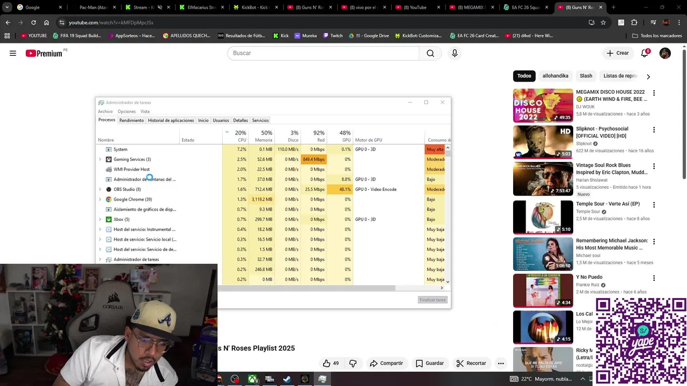The height and width of the screenshot is (386, 687).
Task: Switch to Historial de aplicaciones tab
Action: (171, 120)
